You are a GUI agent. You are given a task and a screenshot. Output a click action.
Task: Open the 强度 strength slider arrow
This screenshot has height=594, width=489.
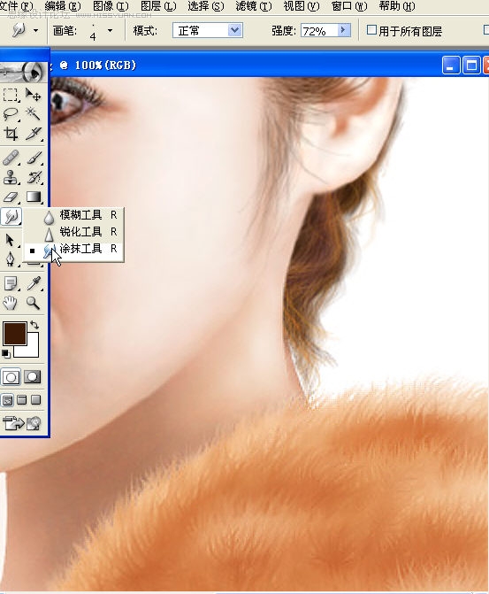344,30
